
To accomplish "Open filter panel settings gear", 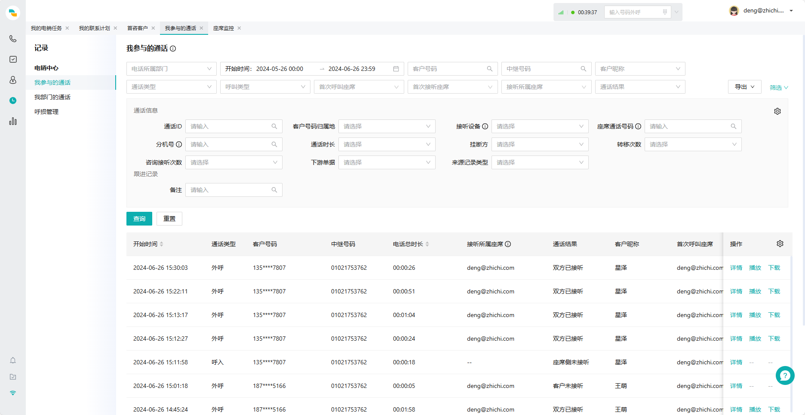I will point(777,111).
